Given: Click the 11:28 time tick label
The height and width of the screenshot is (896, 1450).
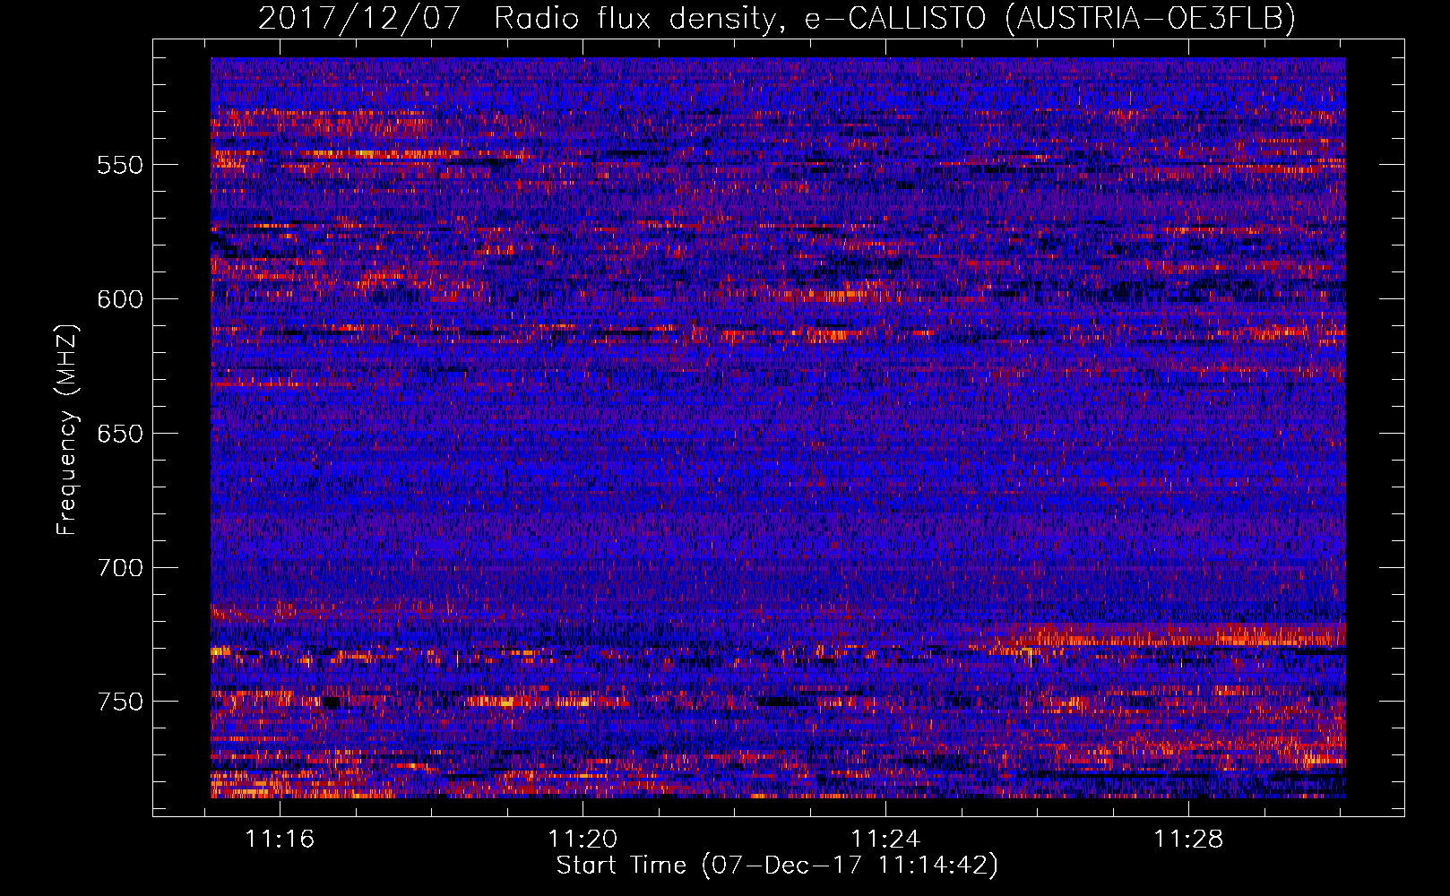Looking at the screenshot, I should 1188,840.
